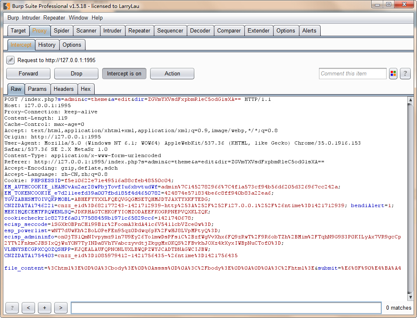417x318 pixels.
Task: Switch to the Params view tab
Action: (x=37, y=89)
